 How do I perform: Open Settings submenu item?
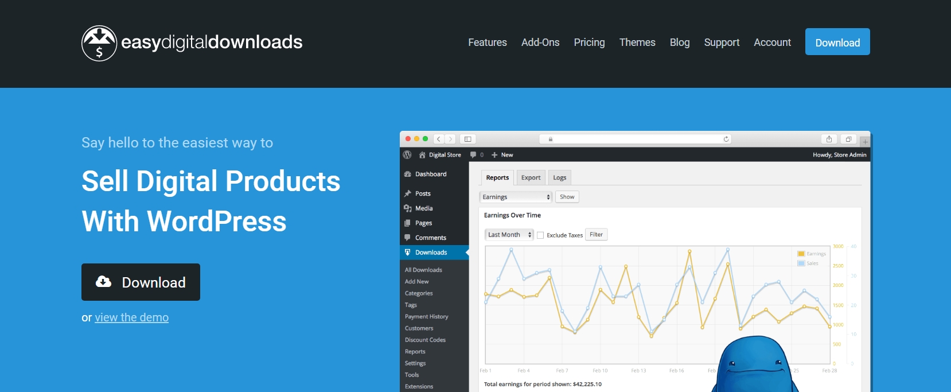(415, 363)
